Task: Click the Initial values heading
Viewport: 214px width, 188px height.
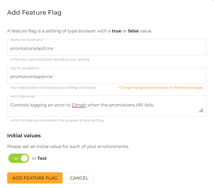Action: tap(24, 135)
